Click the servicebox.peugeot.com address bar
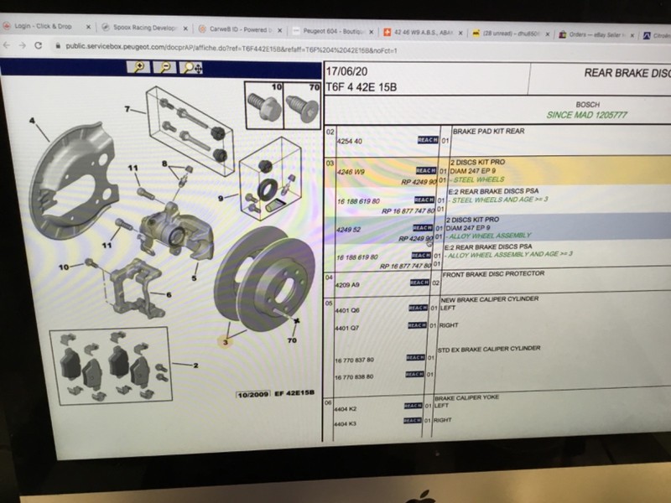 click(x=231, y=50)
